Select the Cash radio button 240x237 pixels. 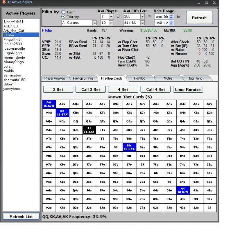63,12
